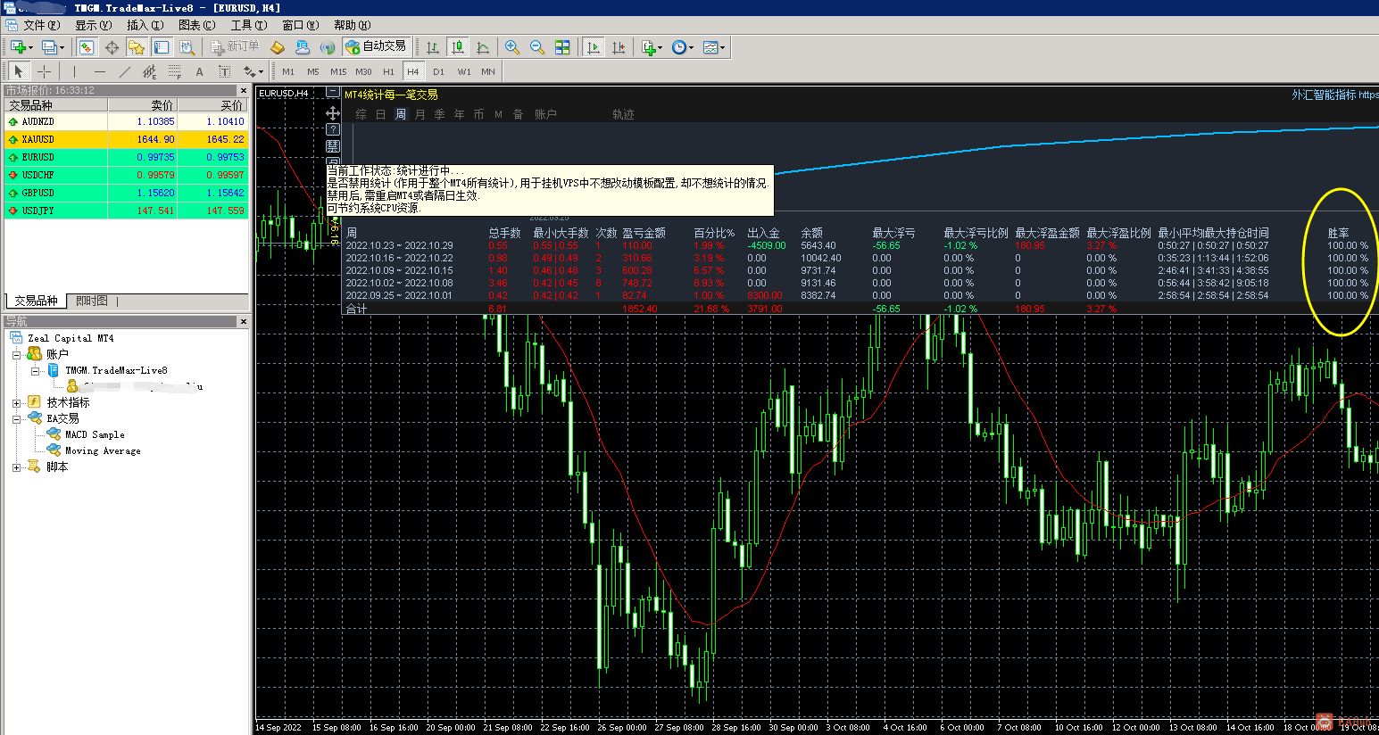Toggle the 自动交易 auto trading button
This screenshot has height=735, width=1379.
tap(376, 46)
